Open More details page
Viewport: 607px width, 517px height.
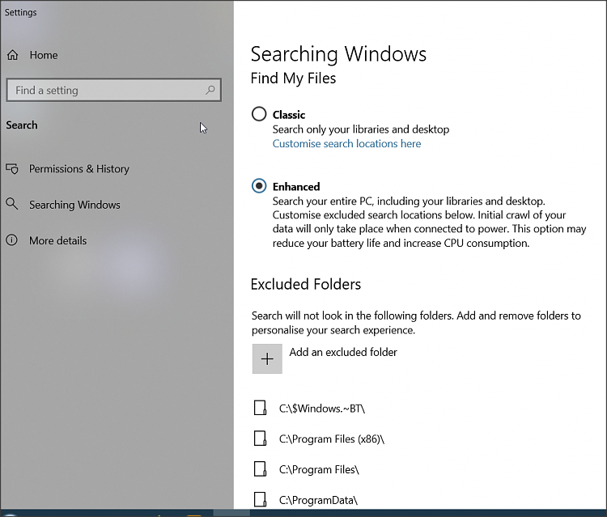coord(58,240)
